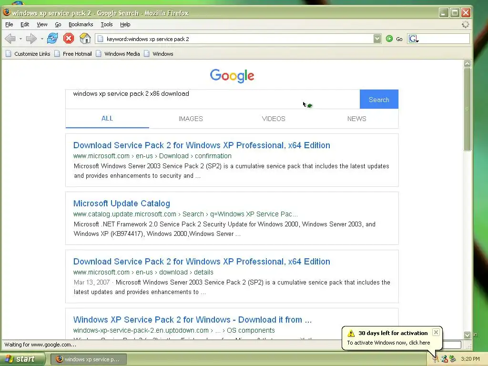This screenshot has height=366, width=488.
Task: Go to the Home page icon
Action: point(85,38)
